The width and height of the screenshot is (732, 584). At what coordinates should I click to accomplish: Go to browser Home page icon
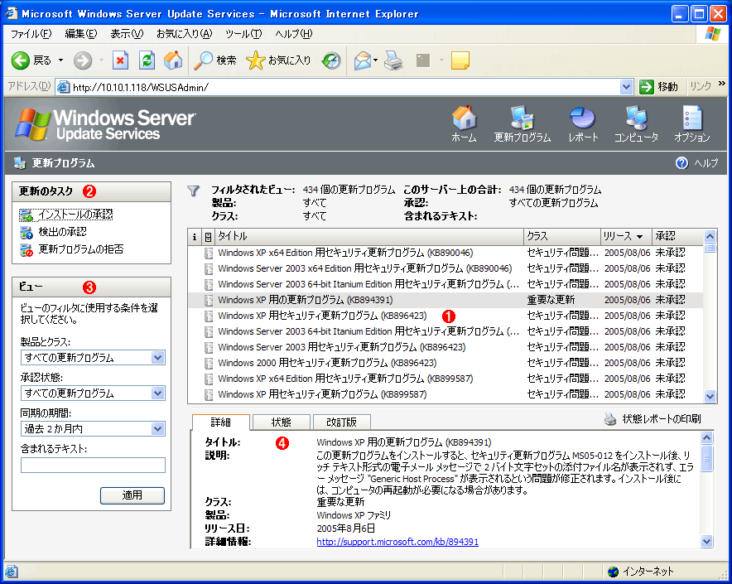(x=173, y=60)
